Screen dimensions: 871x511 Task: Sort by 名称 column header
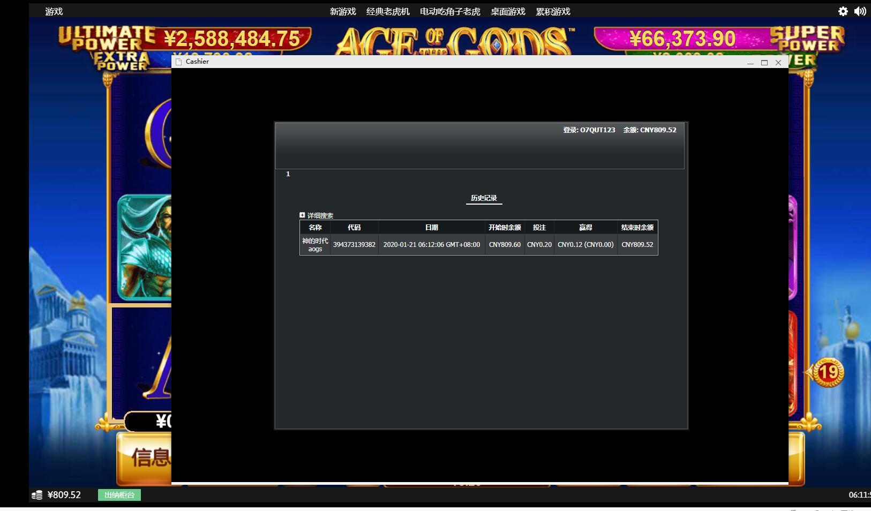(x=315, y=228)
